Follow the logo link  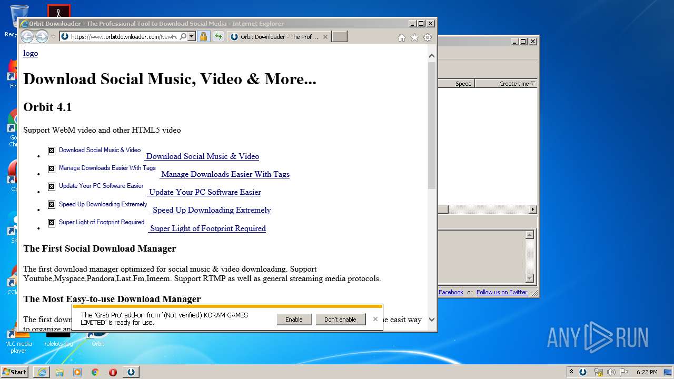coord(31,53)
